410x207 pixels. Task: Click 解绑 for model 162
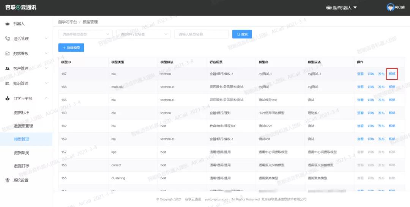(392, 126)
